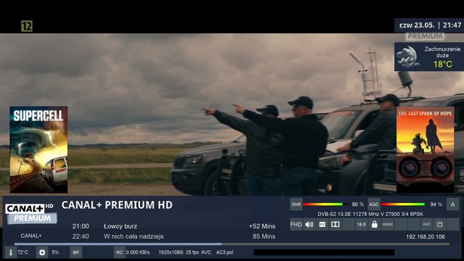Click the SNR signal label box
Image resolution: width=464 pixels, height=261 pixels.
tap(296, 204)
